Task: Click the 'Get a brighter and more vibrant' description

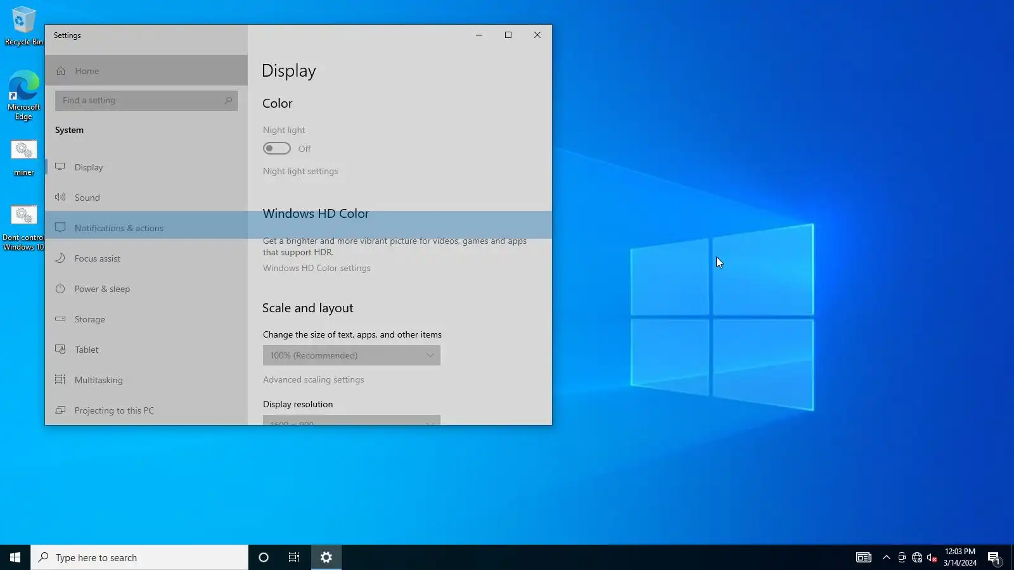Action: click(395, 246)
